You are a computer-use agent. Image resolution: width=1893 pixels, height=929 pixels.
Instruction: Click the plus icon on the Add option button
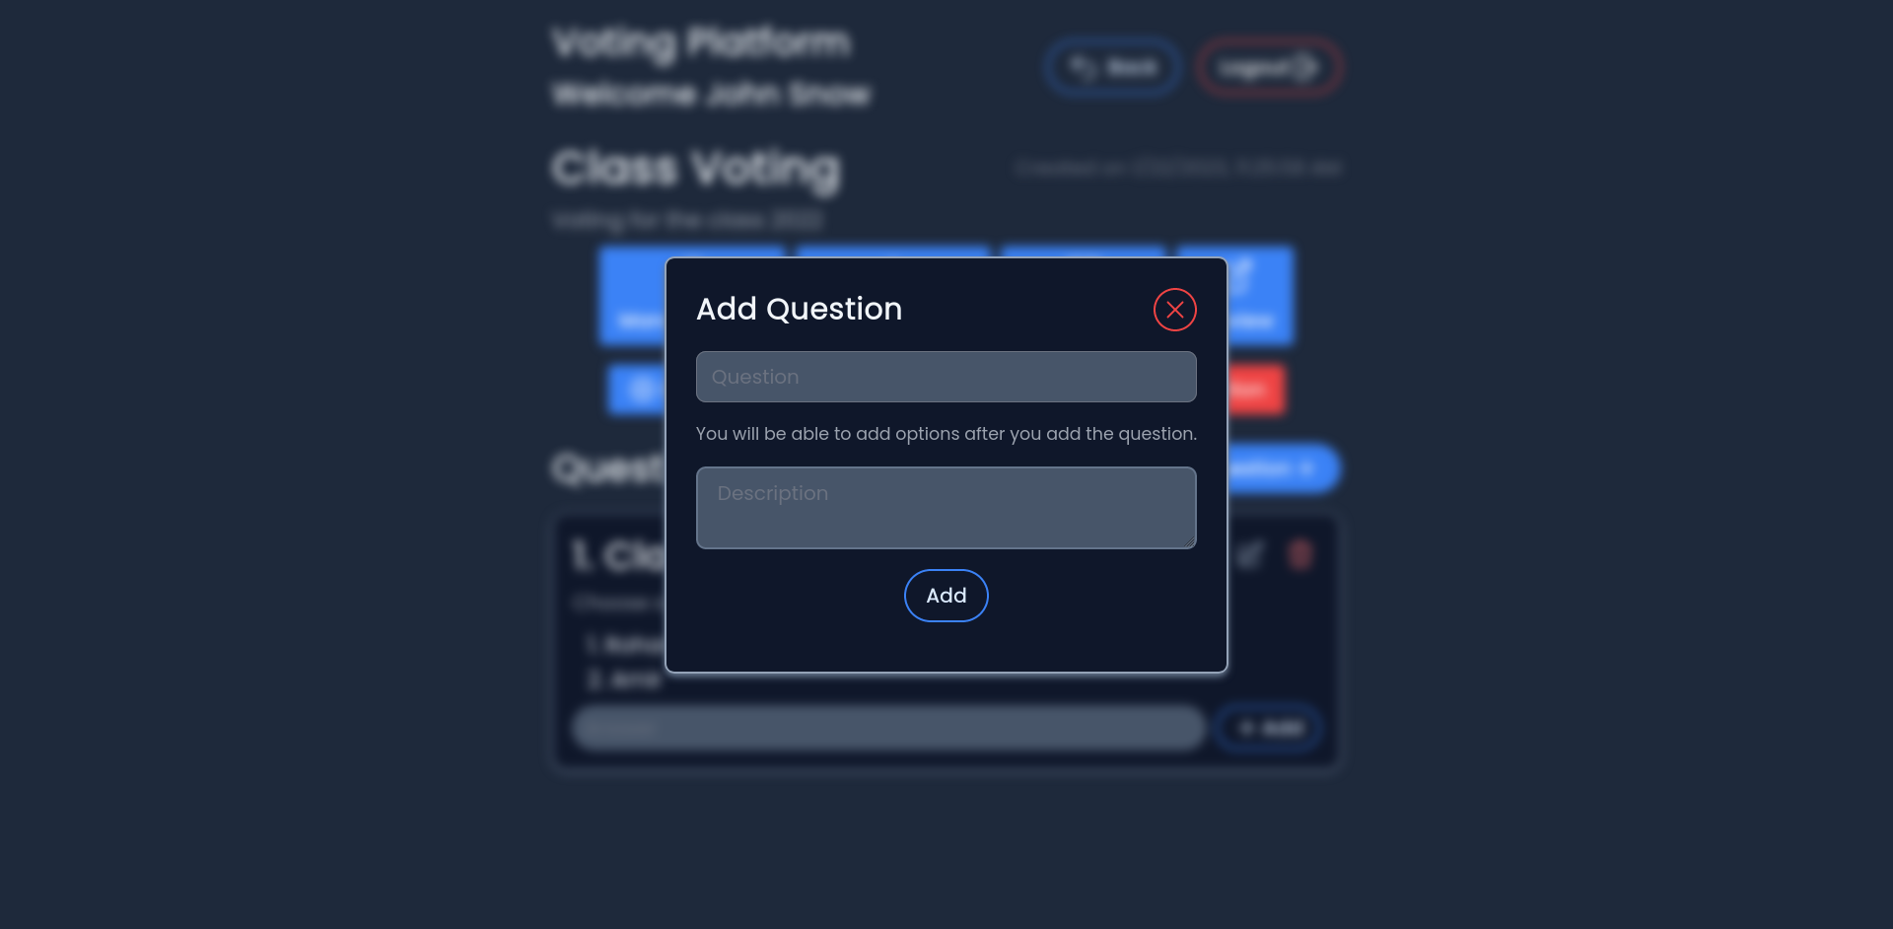coord(1245,728)
